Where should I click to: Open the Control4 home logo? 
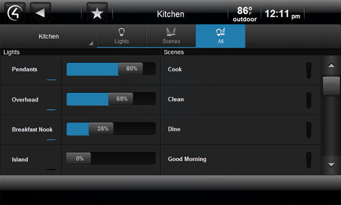15,13
